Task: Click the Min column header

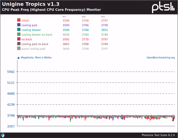Action: (64, 17)
